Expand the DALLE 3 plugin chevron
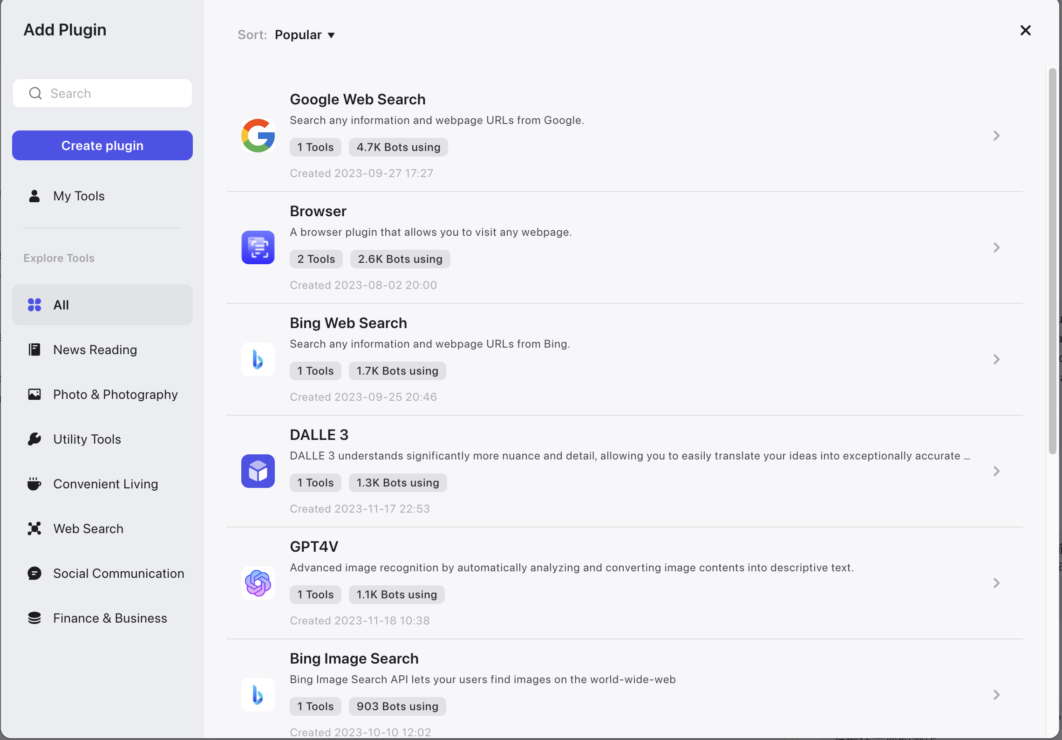Screen dimensions: 1062x740 point(996,471)
